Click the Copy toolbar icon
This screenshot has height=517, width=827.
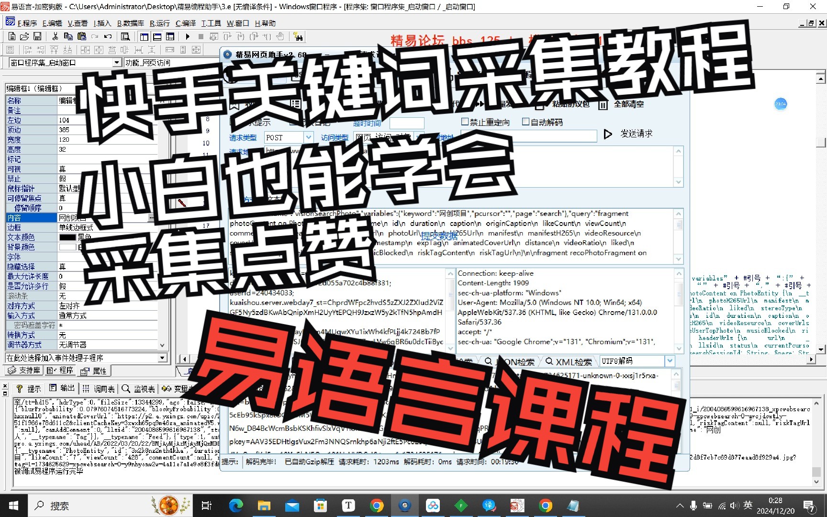(x=68, y=36)
